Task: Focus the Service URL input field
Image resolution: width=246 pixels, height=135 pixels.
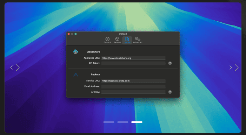Action: tap(133, 81)
